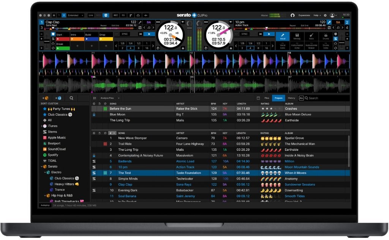Open the Help dropdown menu
This screenshot has height=240, width=389.
coord(317,15)
